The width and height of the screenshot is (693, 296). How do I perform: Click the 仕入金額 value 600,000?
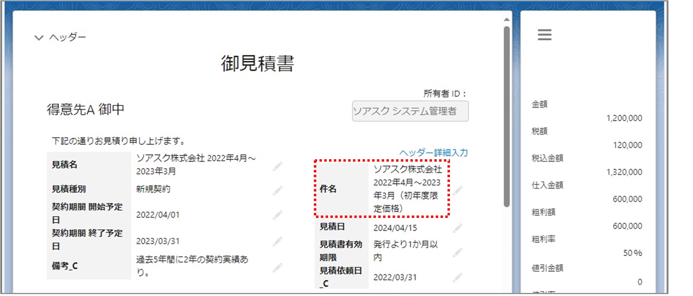click(627, 199)
